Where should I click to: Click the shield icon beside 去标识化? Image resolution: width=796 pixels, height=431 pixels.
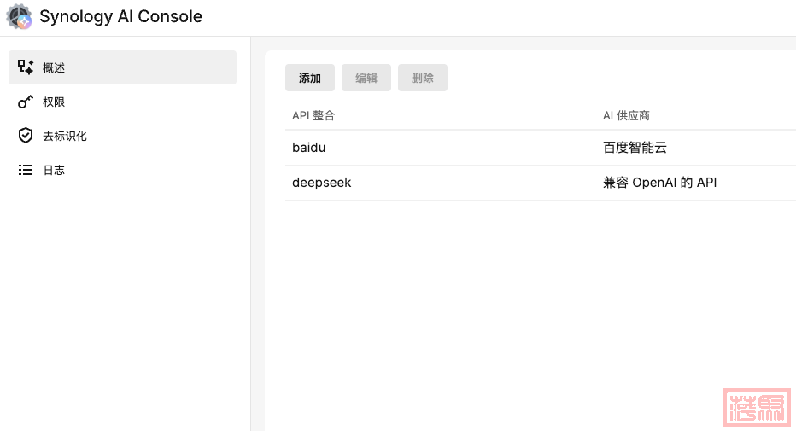pos(26,136)
